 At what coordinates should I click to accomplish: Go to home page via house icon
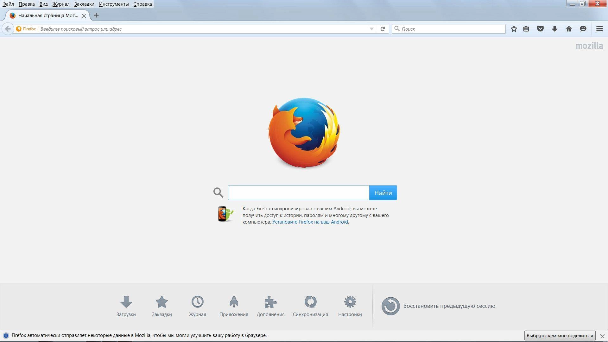tap(569, 29)
